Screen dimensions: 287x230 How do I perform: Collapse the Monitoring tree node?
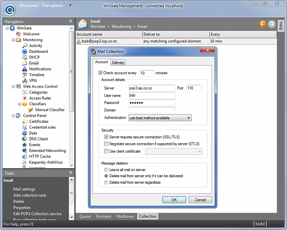click(13, 40)
